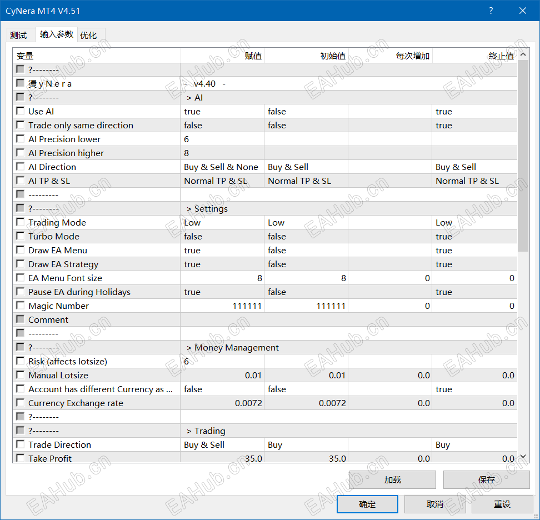The image size is (540, 520).
Task: Check the Magic Number checkbox
Action: click(21, 306)
